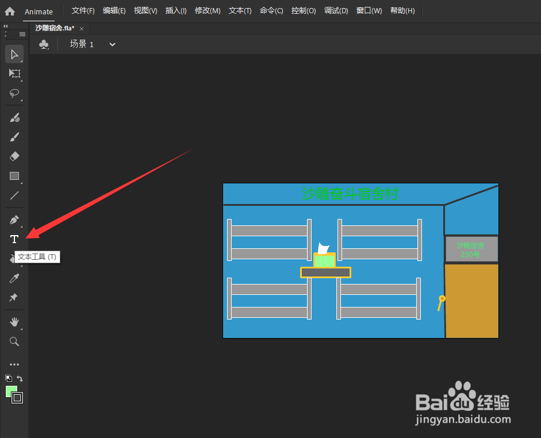Select the Text tool T icon

tap(14, 239)
